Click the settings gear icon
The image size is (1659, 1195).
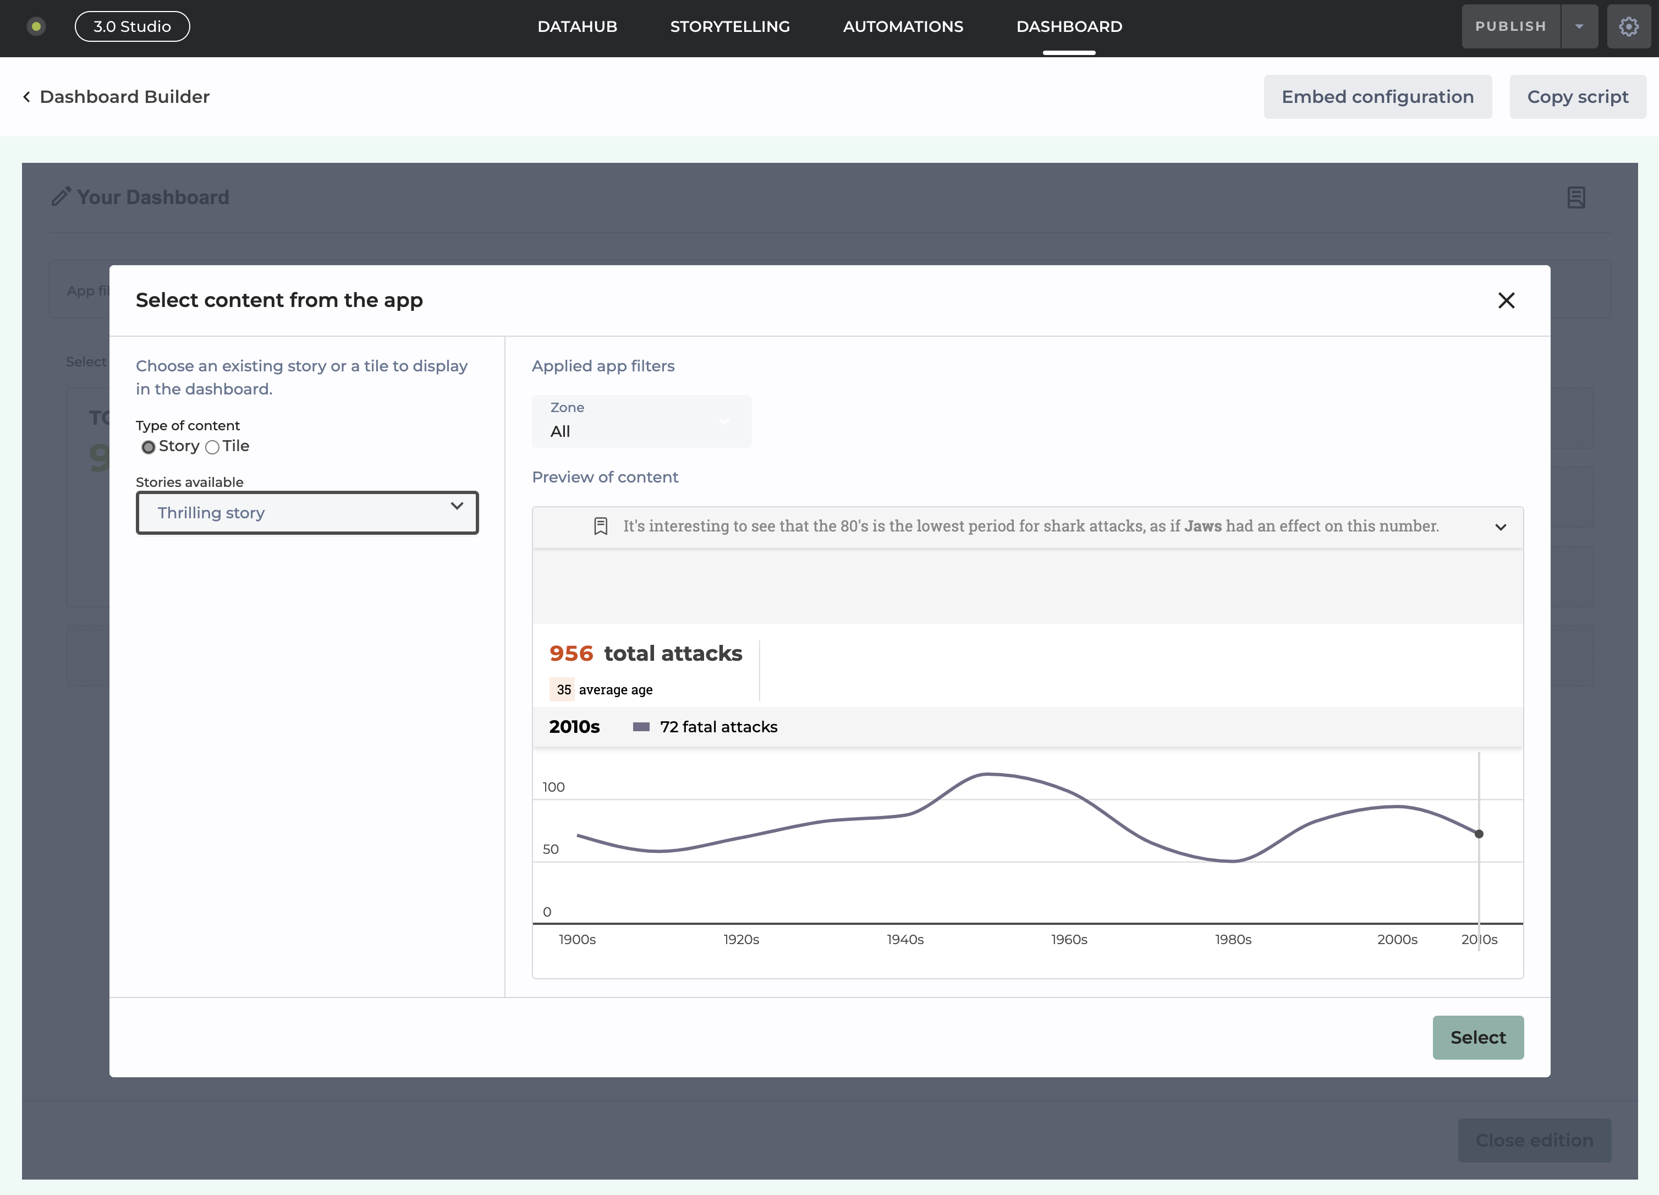coord(1628,27)
